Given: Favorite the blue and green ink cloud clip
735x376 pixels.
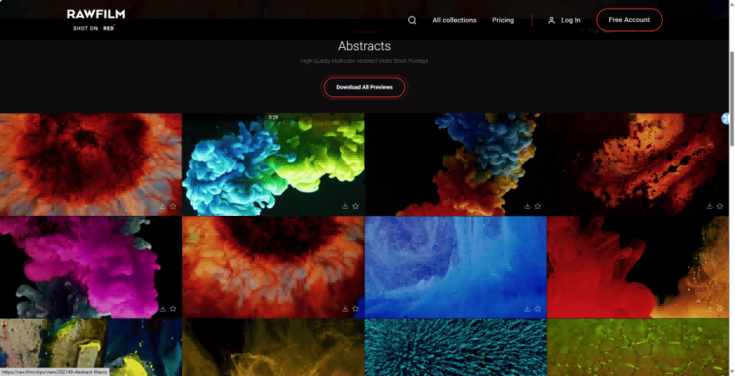Looking at the screenshot, I should click(x=356, y=206).
